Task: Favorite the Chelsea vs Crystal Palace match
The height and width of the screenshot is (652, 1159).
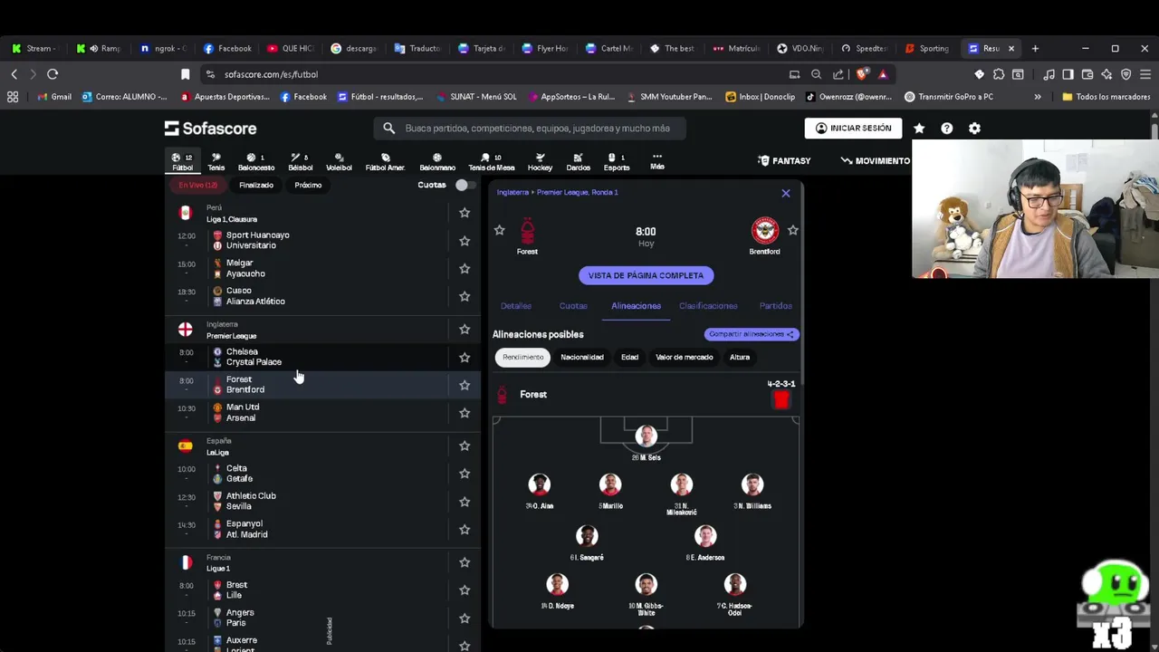Action: coord(465,357)
